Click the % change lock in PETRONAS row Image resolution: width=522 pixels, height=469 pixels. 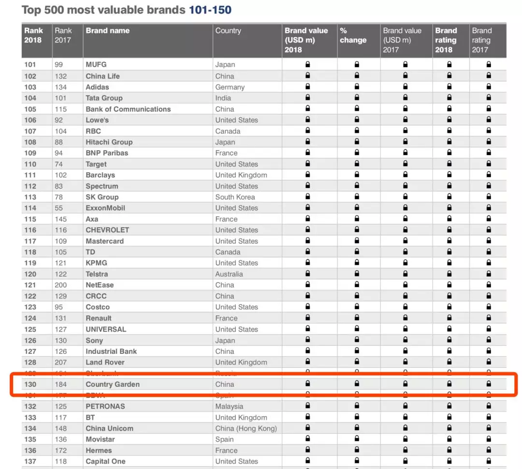point(357,406)
